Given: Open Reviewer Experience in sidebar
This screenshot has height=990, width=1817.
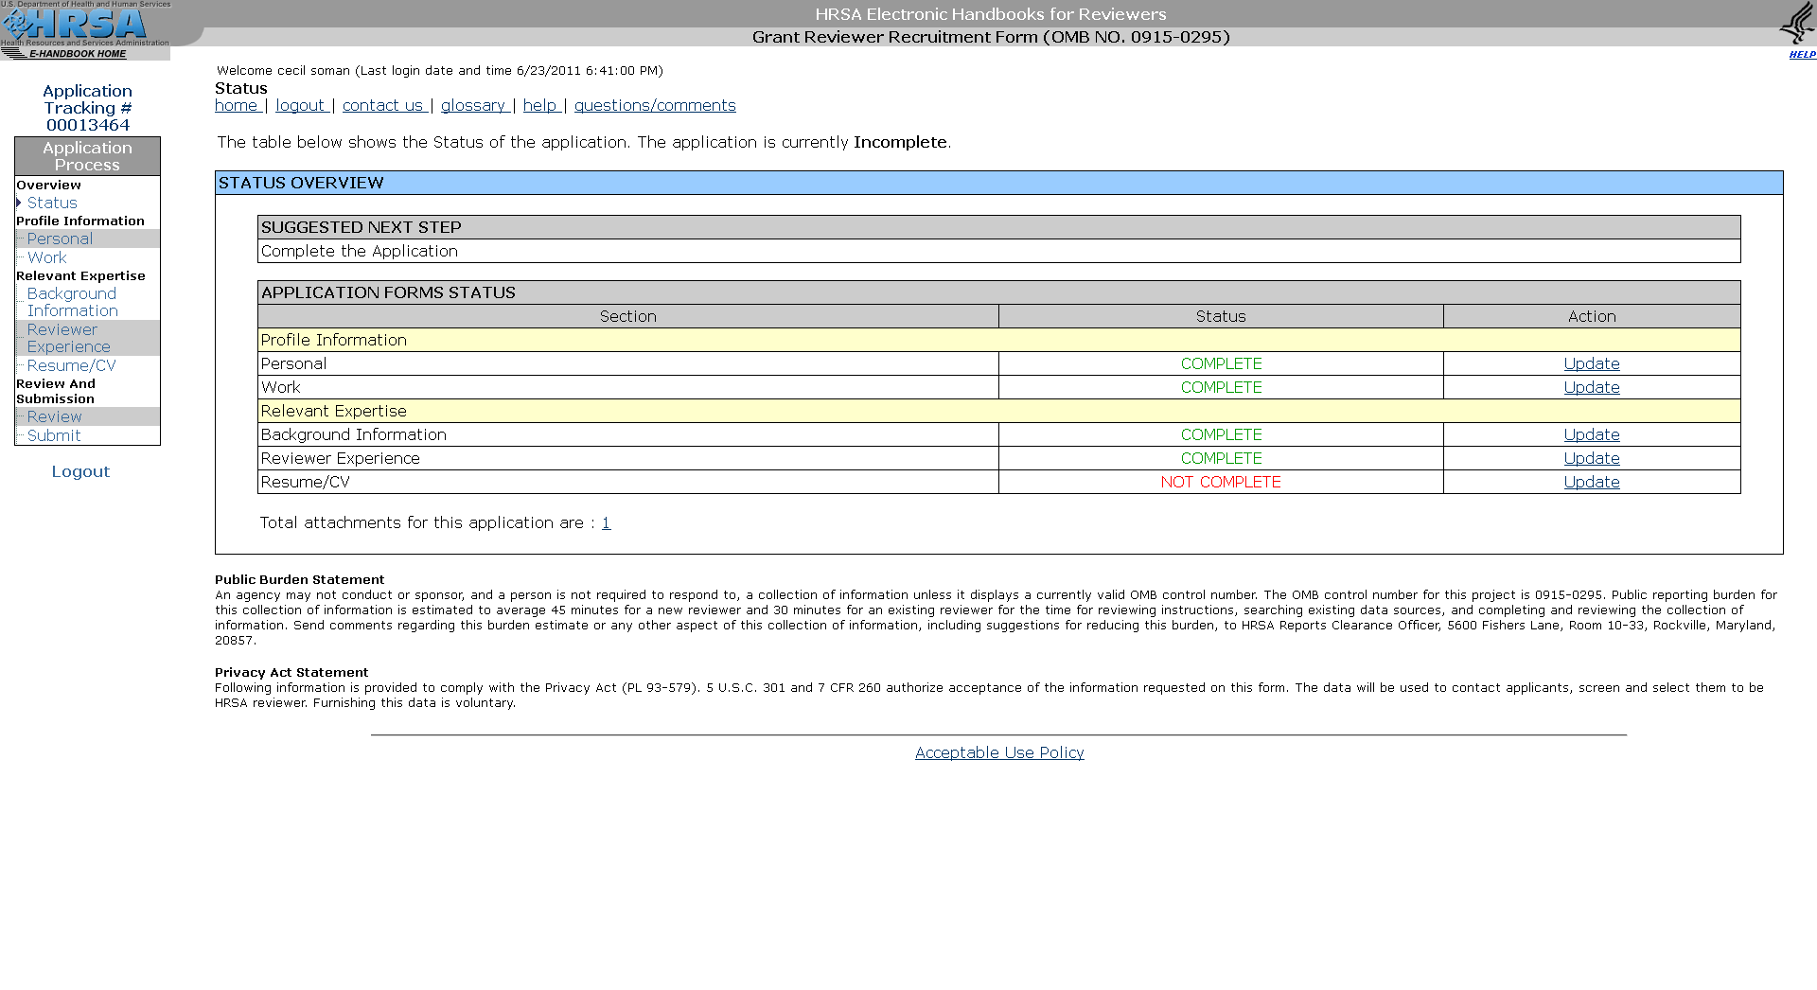Looking at the screenshot, I should click(x=68, y=338).
